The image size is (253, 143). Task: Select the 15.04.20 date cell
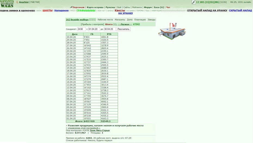coord(75,79)
